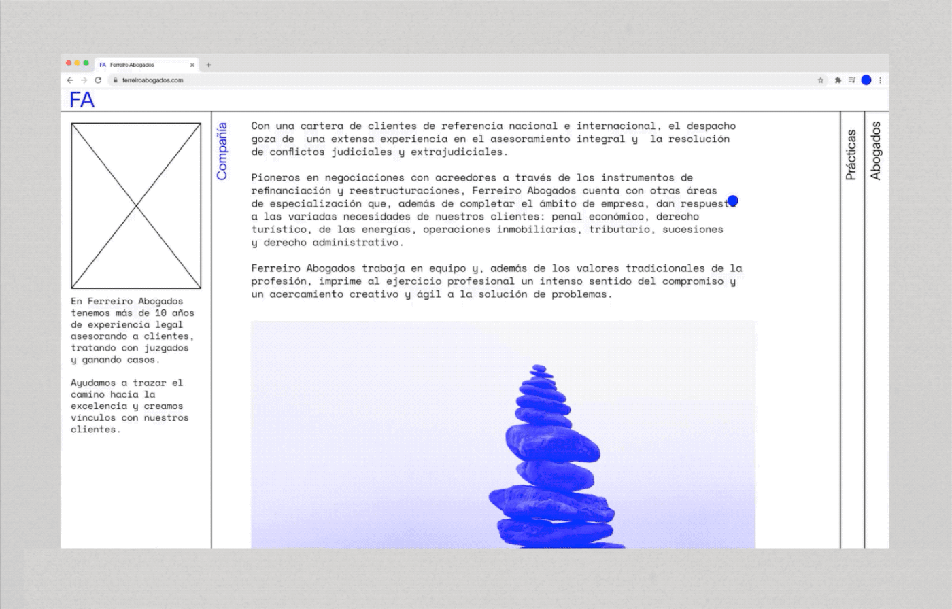Click paragraph starting 'Pioneros en negociaciones'
This screenshot has width=952, height=609.
pyautogui.click(x=494, y=210)
